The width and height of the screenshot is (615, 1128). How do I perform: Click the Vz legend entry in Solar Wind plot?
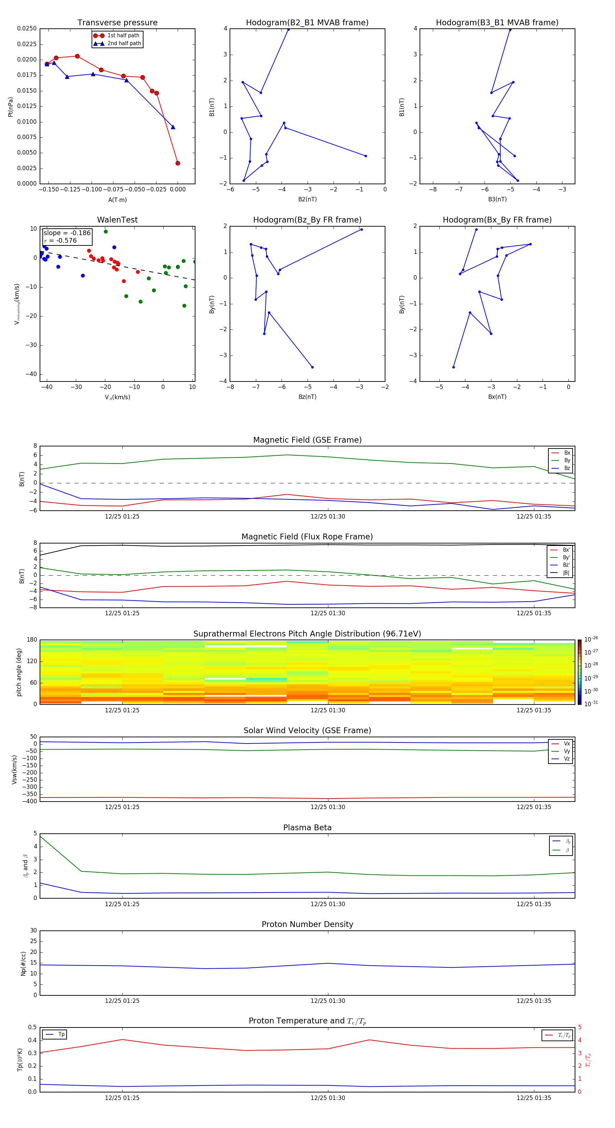561,759
